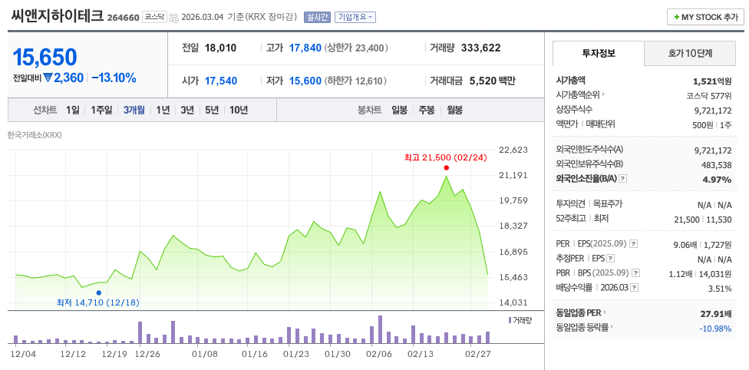Click the 액면가 label in 투자정보
749x370 pixels.
tap(567, 124)
